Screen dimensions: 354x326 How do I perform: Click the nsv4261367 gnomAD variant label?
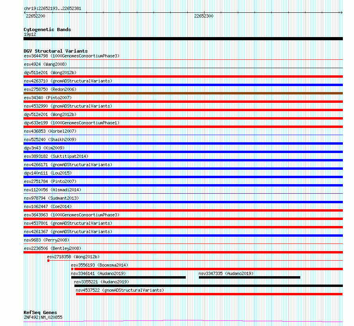point(68,232)
